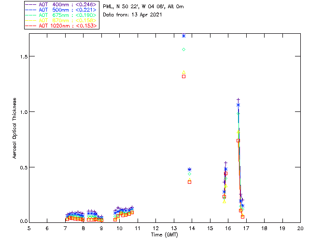
Task: Click the x-axis tick label 14
Action: point(192,228)
